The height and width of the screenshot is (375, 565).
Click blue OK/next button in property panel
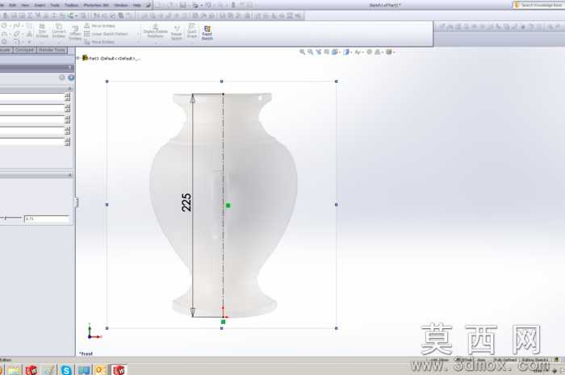click(x=71, y=77)
